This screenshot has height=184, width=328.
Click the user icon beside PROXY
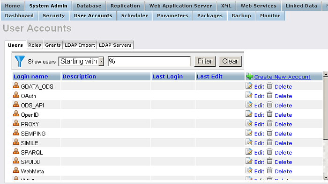tap(16, 123)
